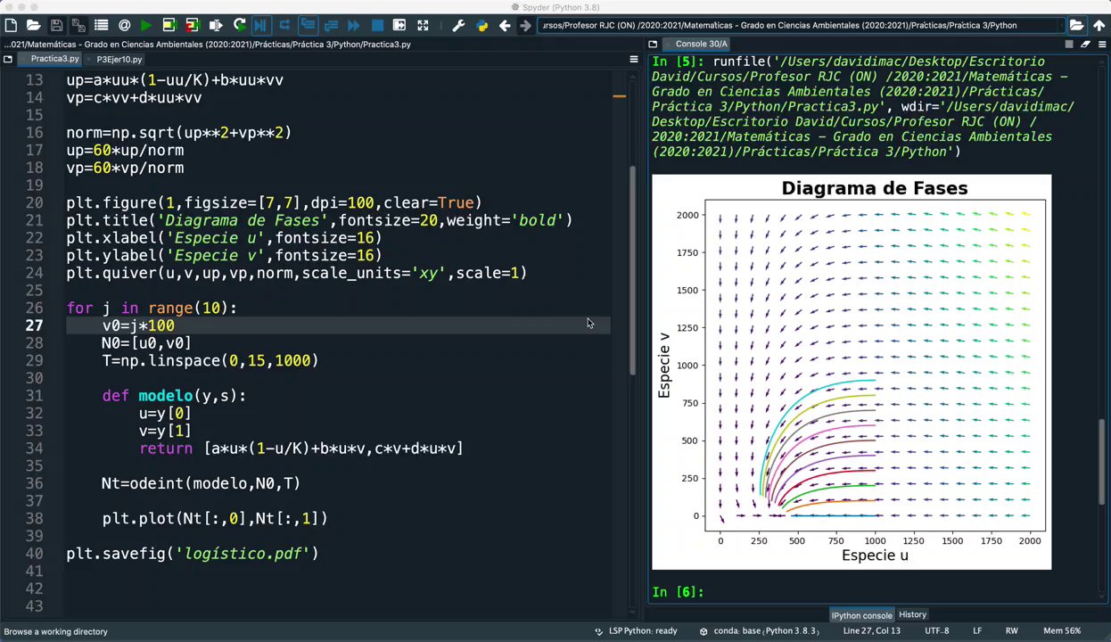Click the In [6] console prompt
The height and width of the screenshot is (642, 1111).
pyautogui.click(x=678, y=592)
